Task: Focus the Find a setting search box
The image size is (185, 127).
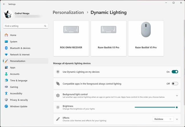Action: (x=26, y=26)
